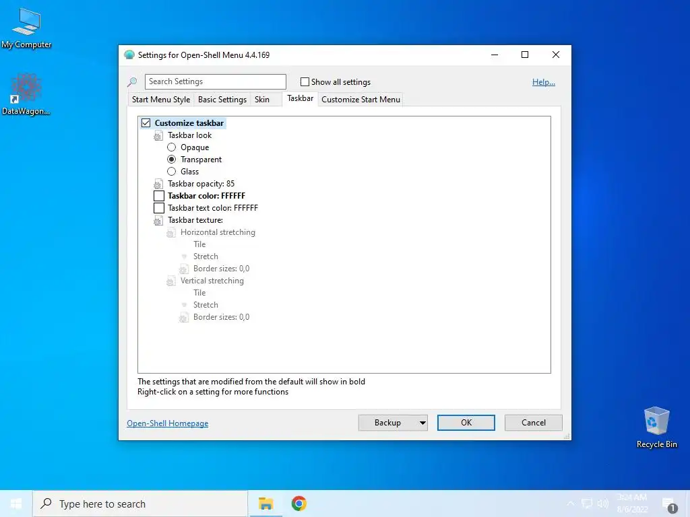Click icon next to Vertical Border sizes
The image size is (690, 517).
tap(183, 318)
